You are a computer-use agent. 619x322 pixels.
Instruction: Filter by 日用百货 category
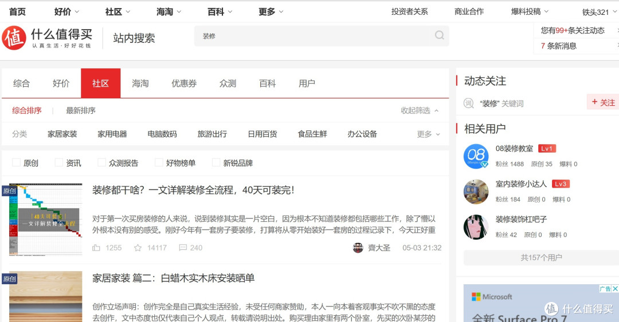coord(262,134)
